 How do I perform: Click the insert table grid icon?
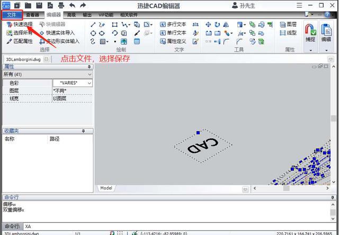click(x=137, y=41)
